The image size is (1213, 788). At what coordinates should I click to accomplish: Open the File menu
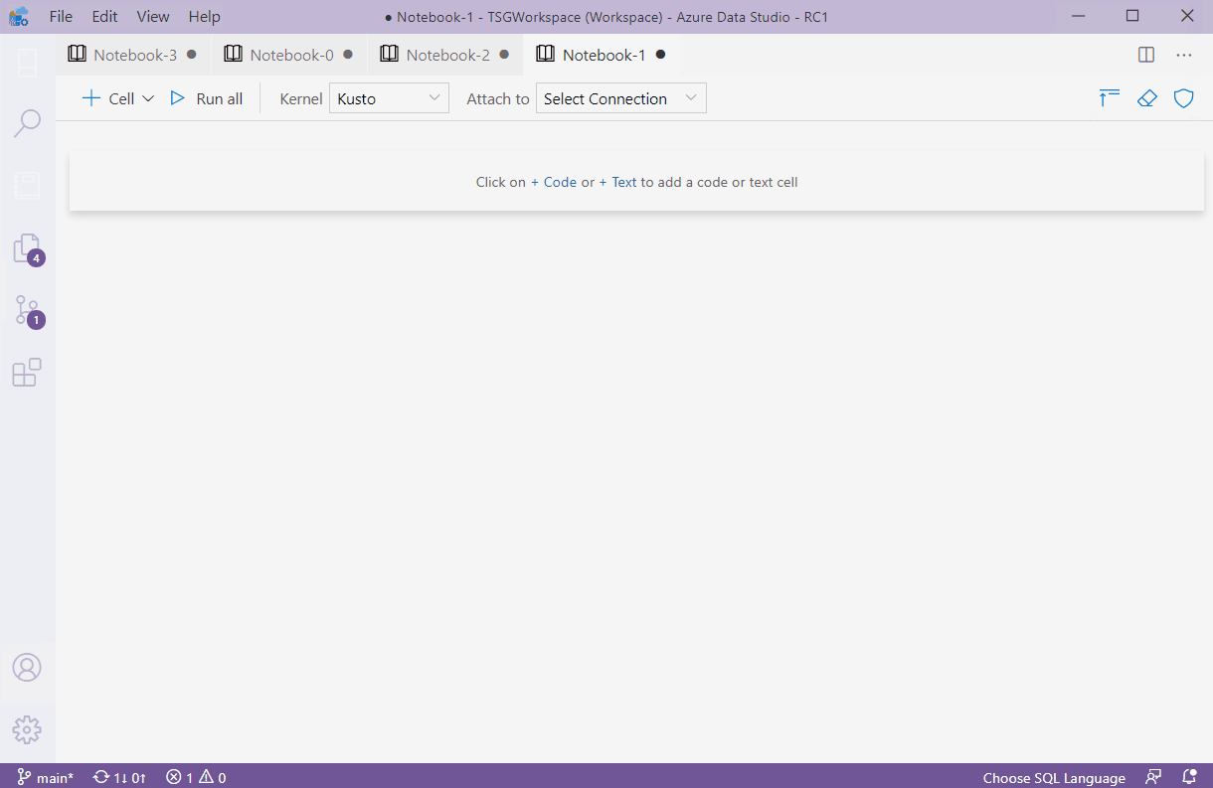[61, 16]
